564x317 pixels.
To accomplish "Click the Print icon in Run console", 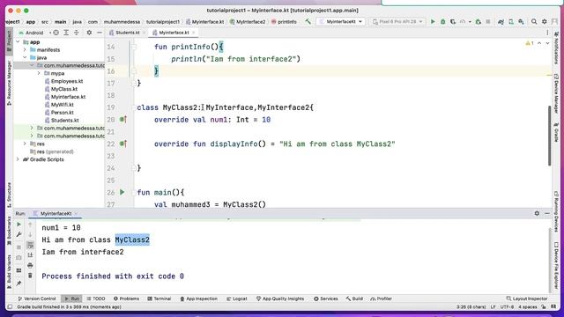I will 30,266.
